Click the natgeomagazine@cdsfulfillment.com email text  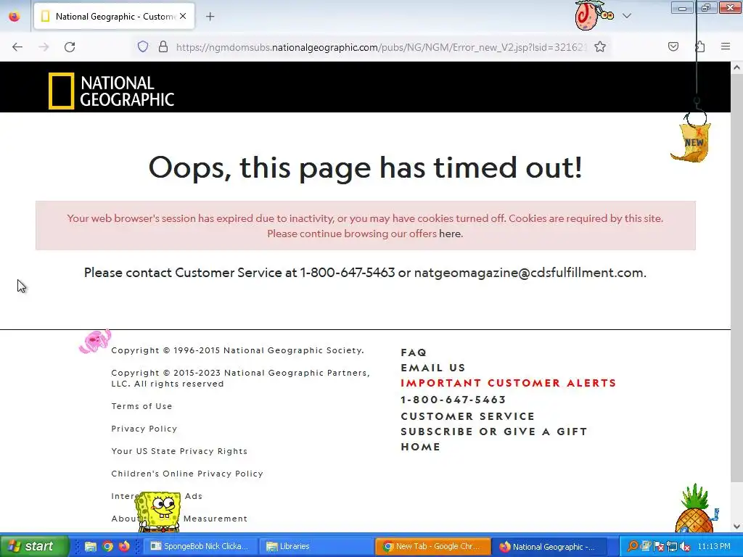[x=529, y=273]
